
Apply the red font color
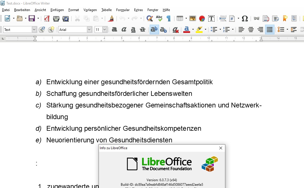click(186, 29)
